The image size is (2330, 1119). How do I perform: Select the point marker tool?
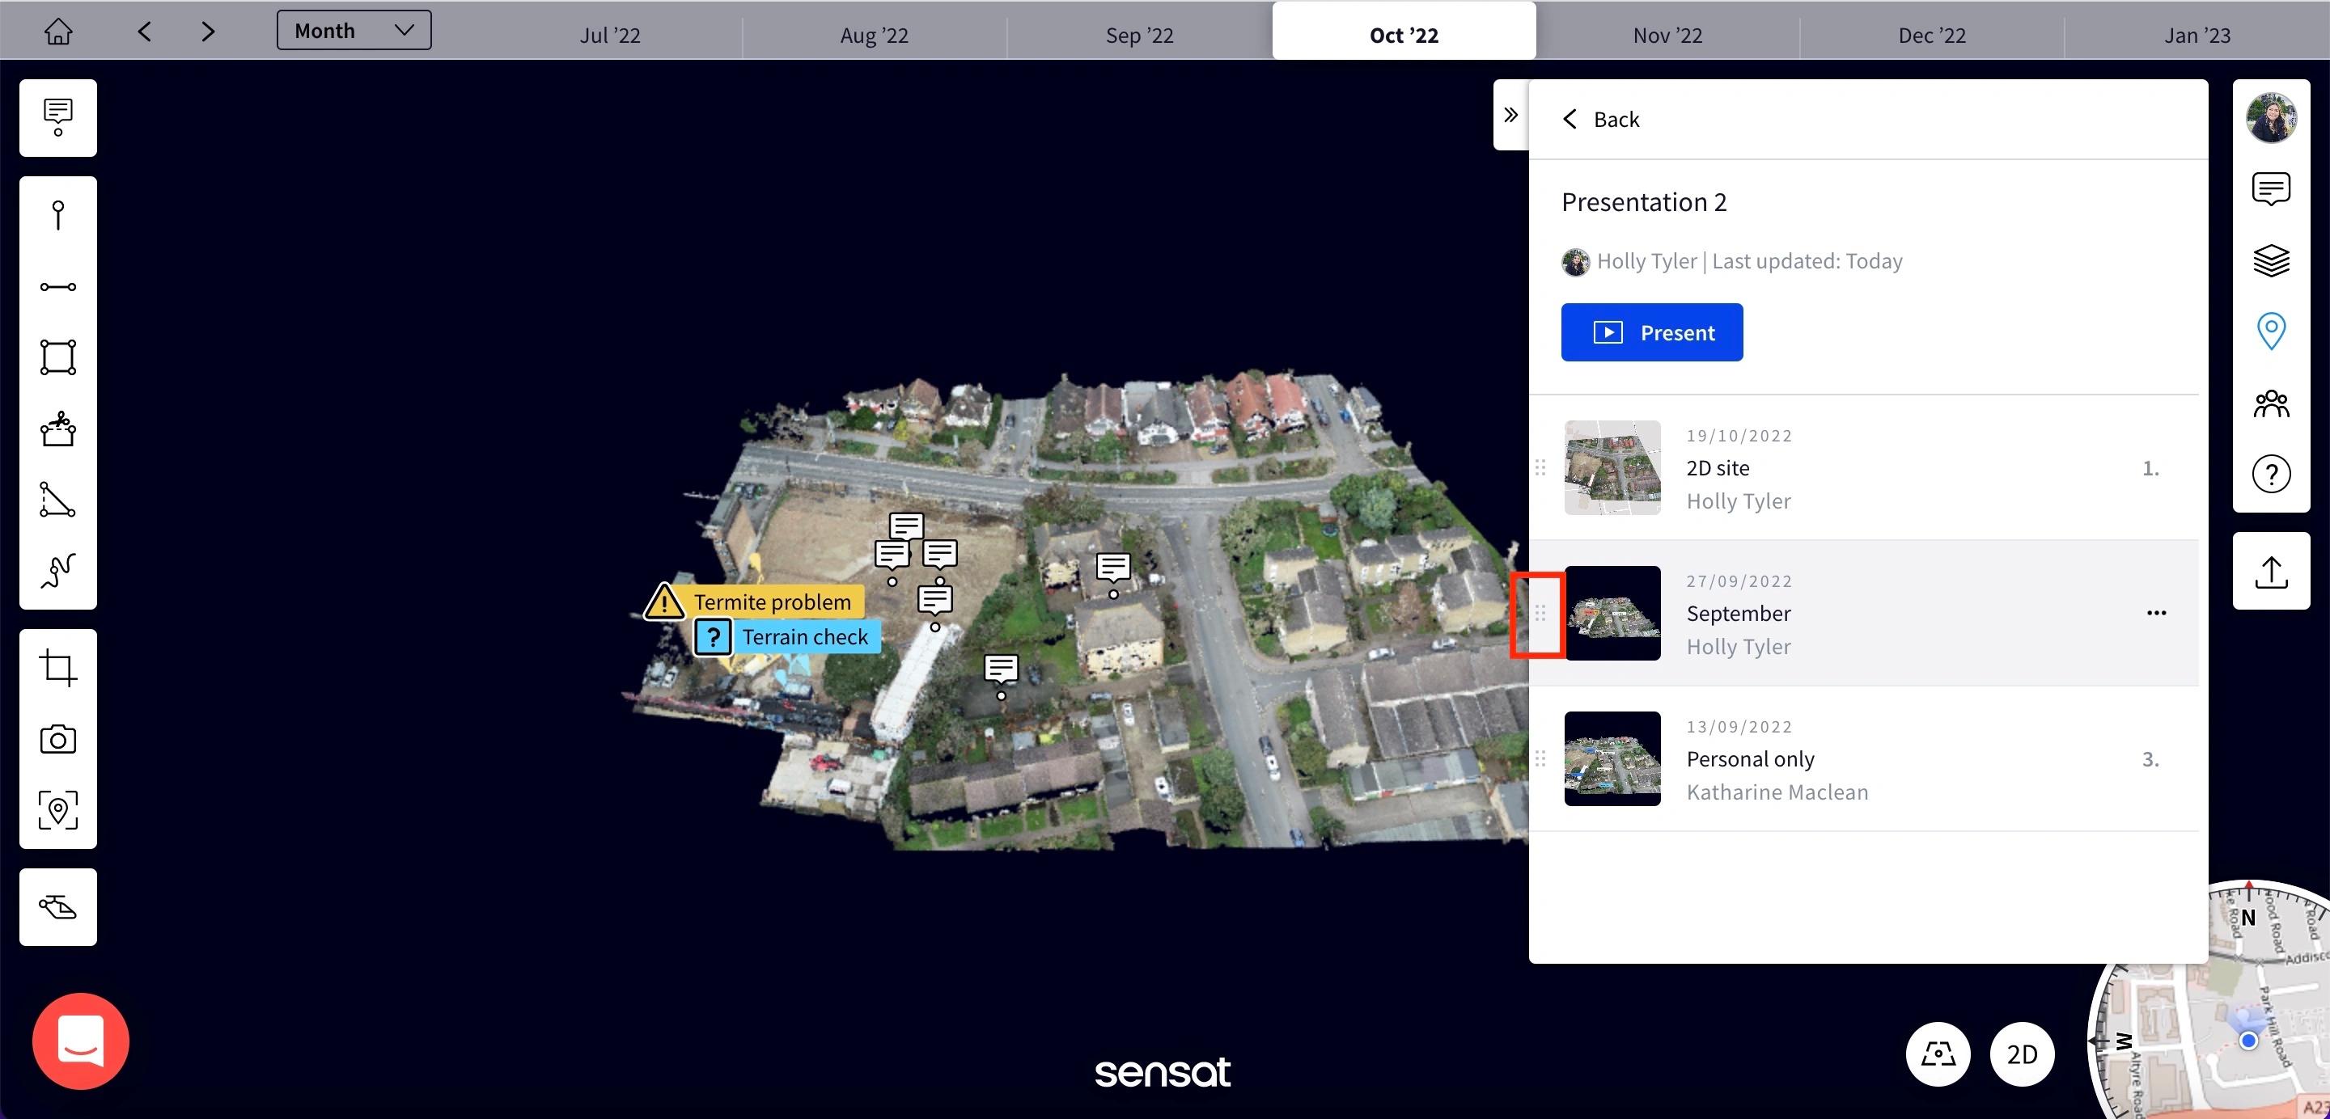[x=58, y=215]
